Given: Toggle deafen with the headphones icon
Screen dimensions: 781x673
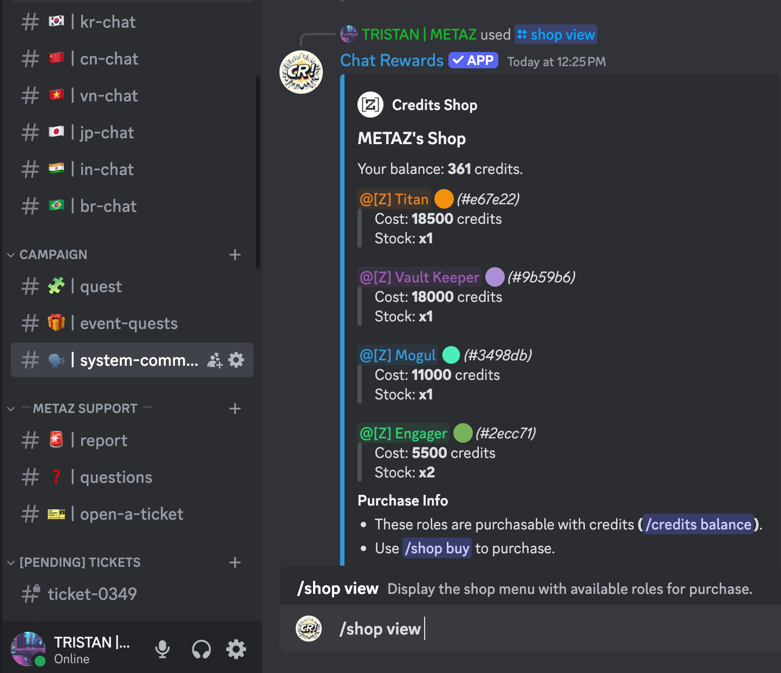Looking at the screenshot, I should pos(201,649).
